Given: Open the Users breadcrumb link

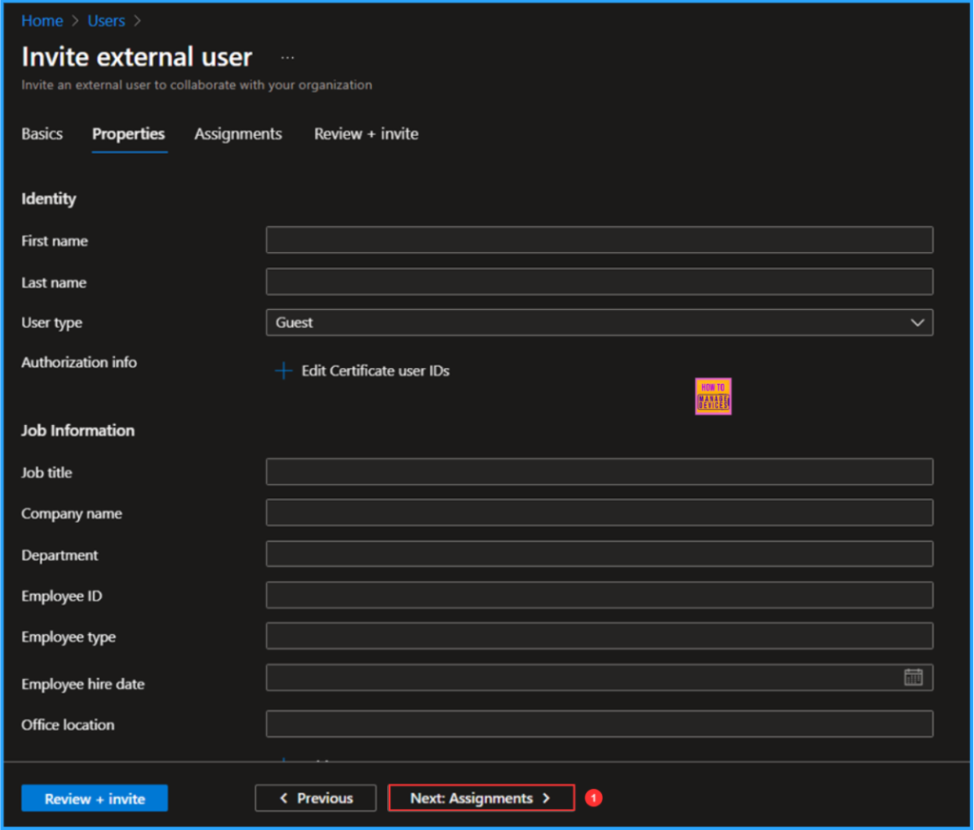Looking at the screenshot, I should tap(106, 20).
